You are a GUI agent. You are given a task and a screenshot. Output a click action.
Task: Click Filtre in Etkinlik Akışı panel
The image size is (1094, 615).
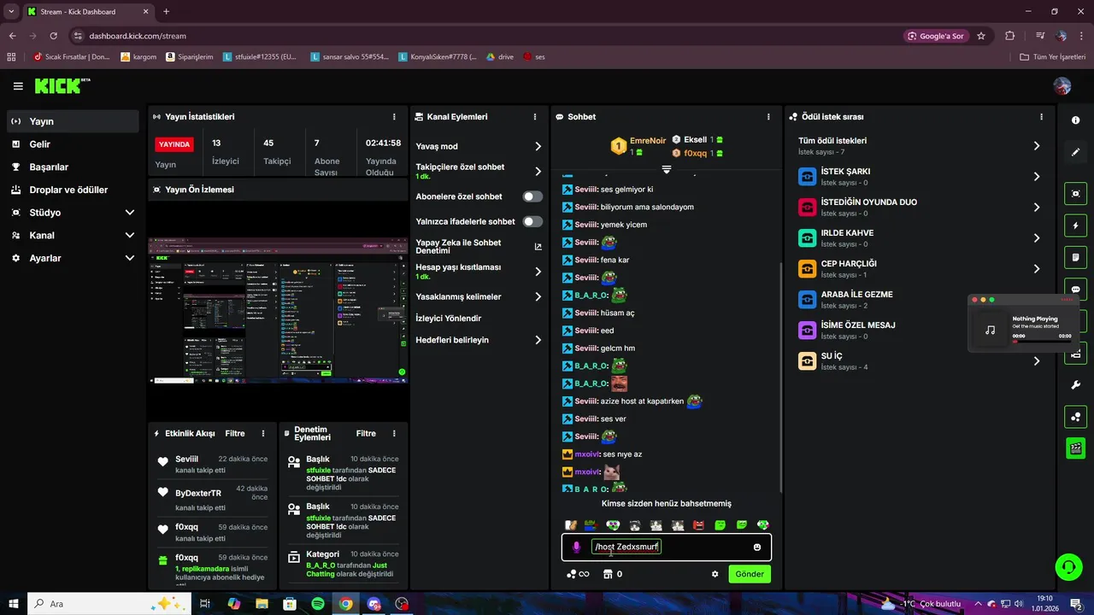pyautogui.click(x=235, y=434)
